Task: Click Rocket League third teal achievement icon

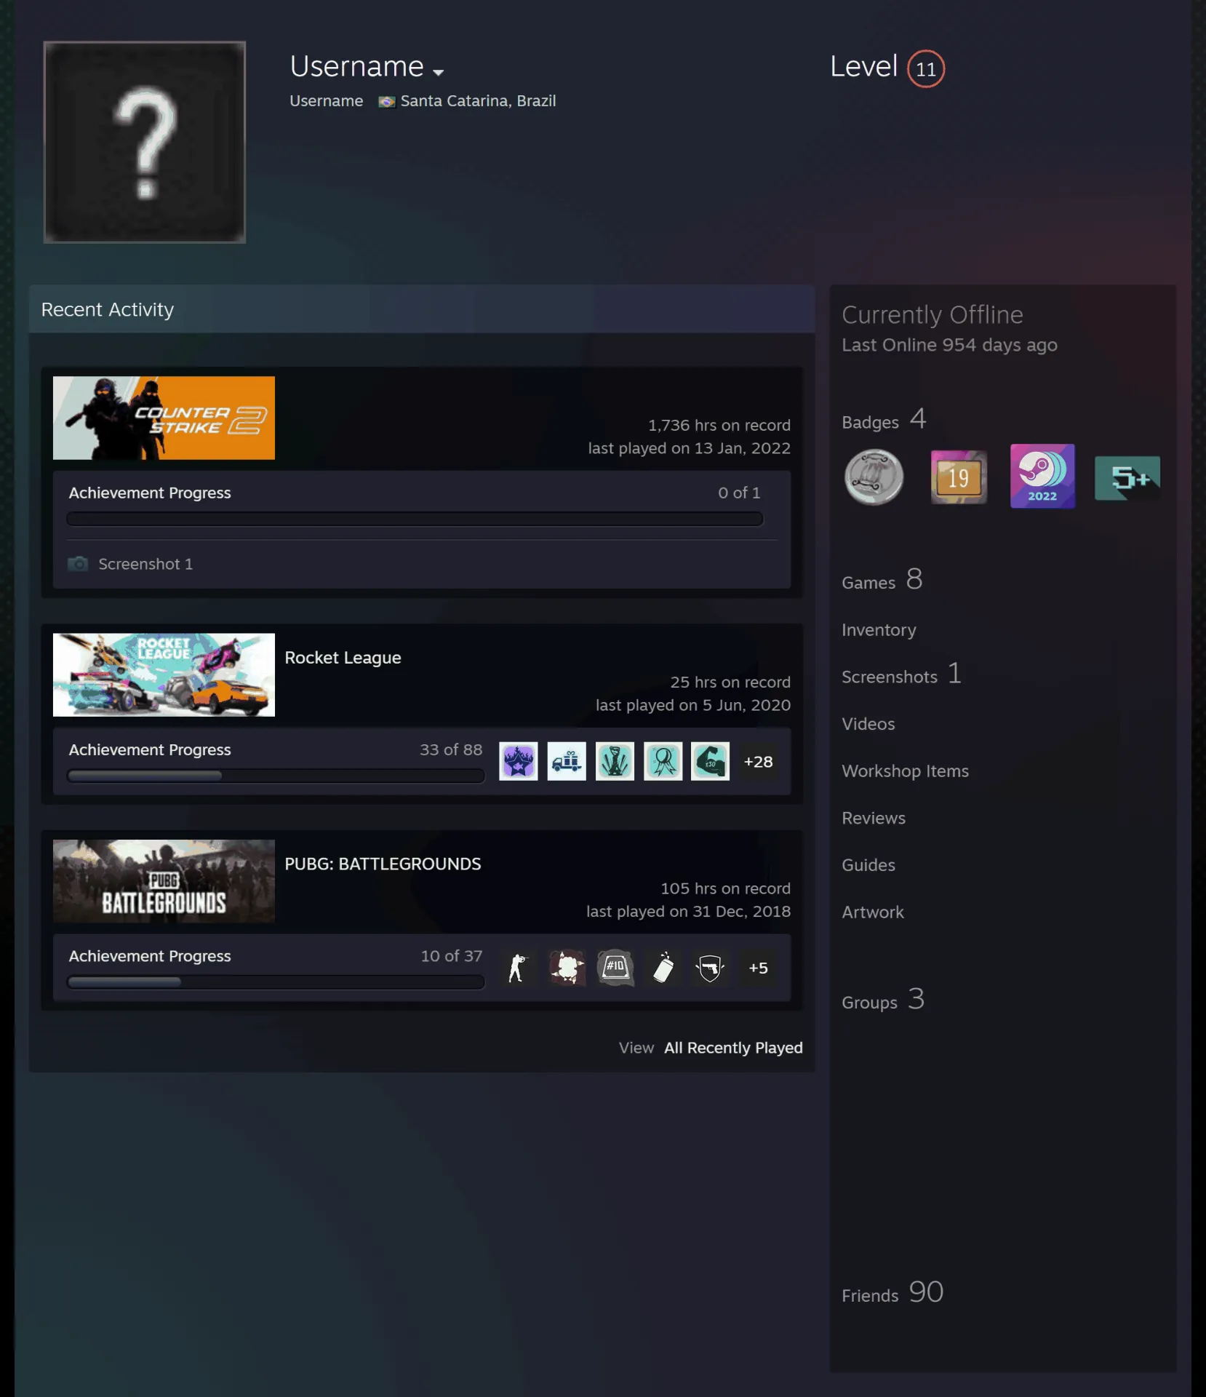Action: [x=615, y=761]
